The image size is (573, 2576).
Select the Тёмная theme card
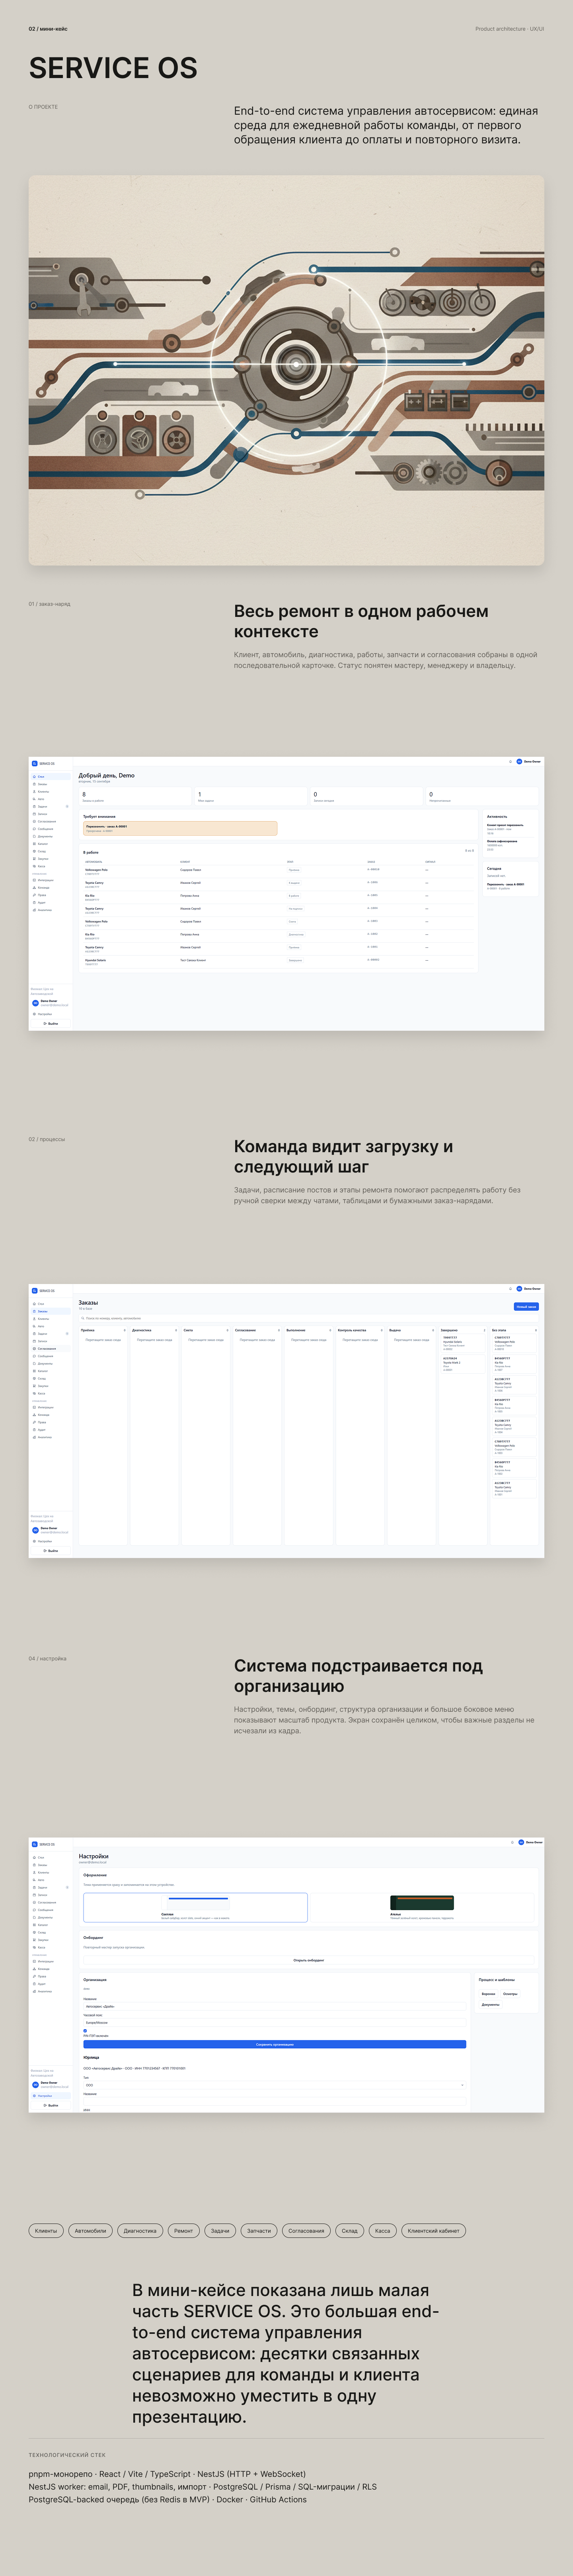click(422, 1908)
